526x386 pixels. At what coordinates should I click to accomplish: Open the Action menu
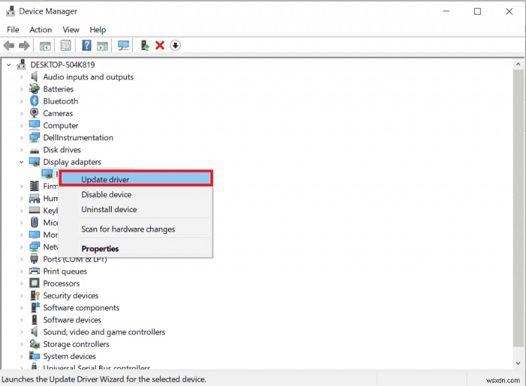[x=41, y=30]
